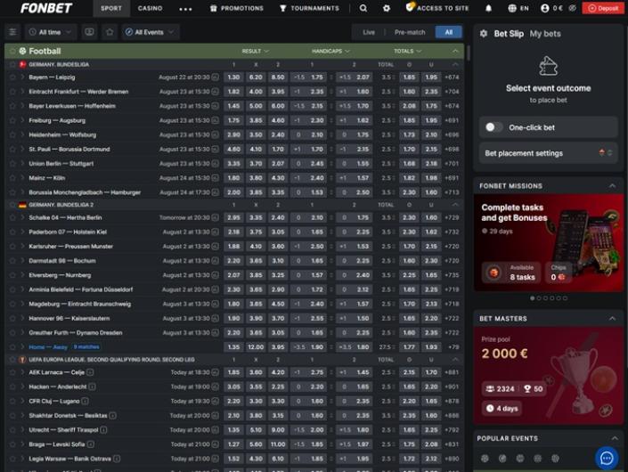Click the favorites star filter icon

click(x=110, y=32)
